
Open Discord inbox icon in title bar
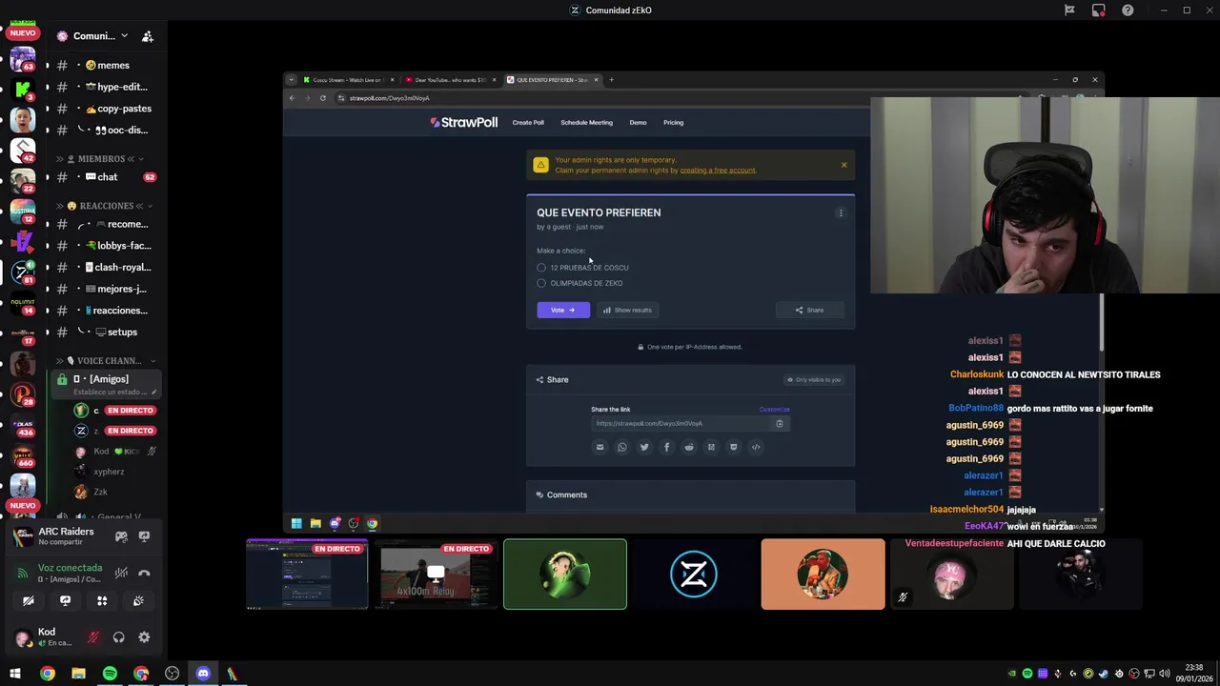1099,10
